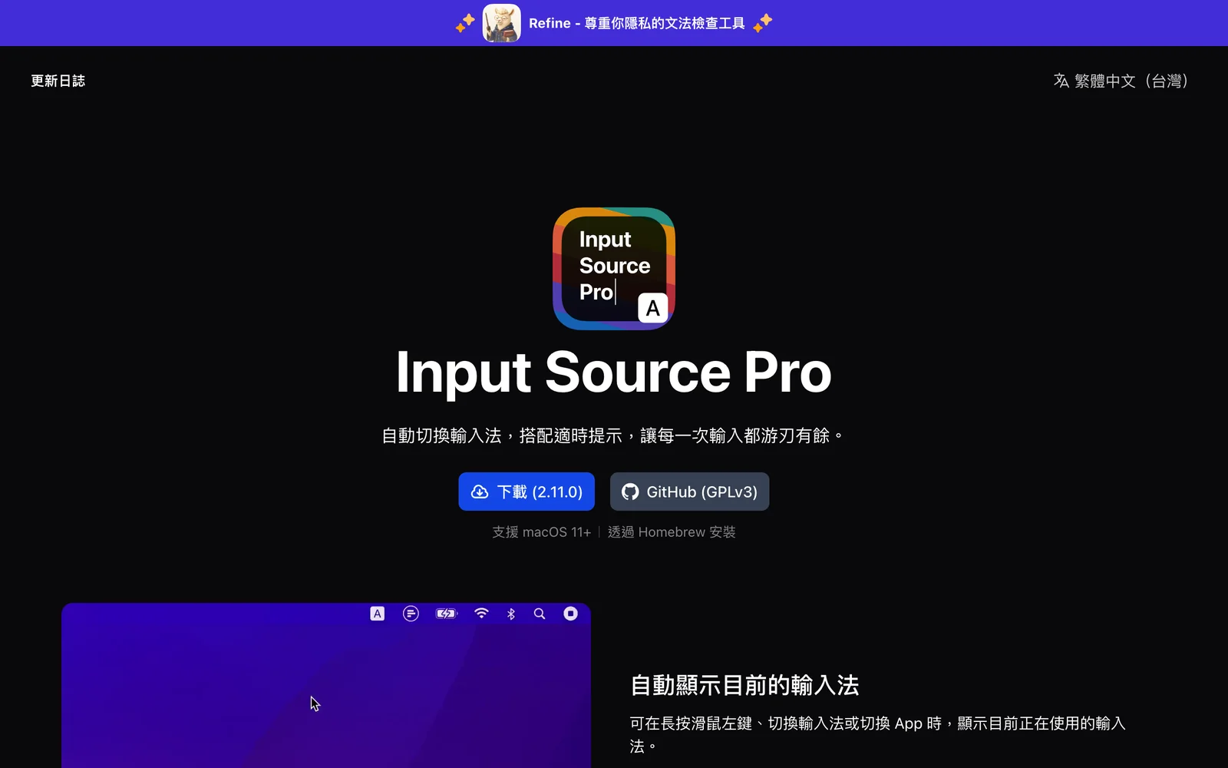Viewport: 1228px width, 768px height.
Task: Click the Spotlight search icon in demo
Action: [x=540, y=614]
